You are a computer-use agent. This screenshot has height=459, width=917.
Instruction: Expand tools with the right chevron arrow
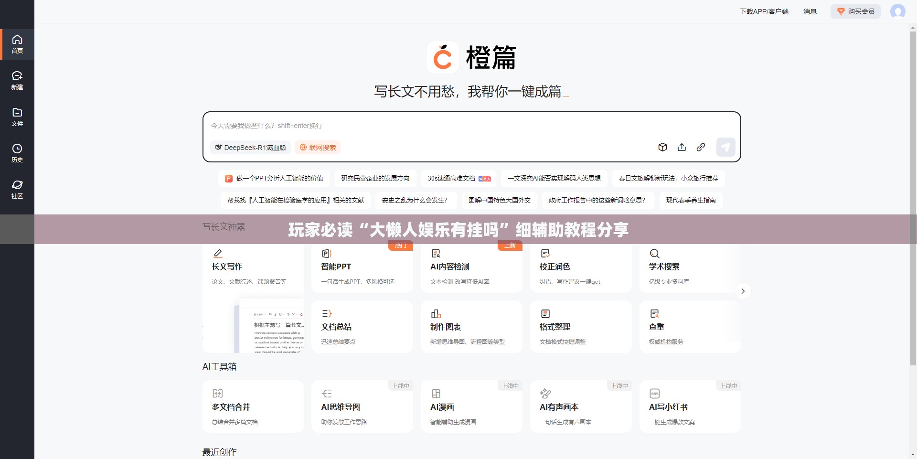pyautogui.click(x=743, y=291)
